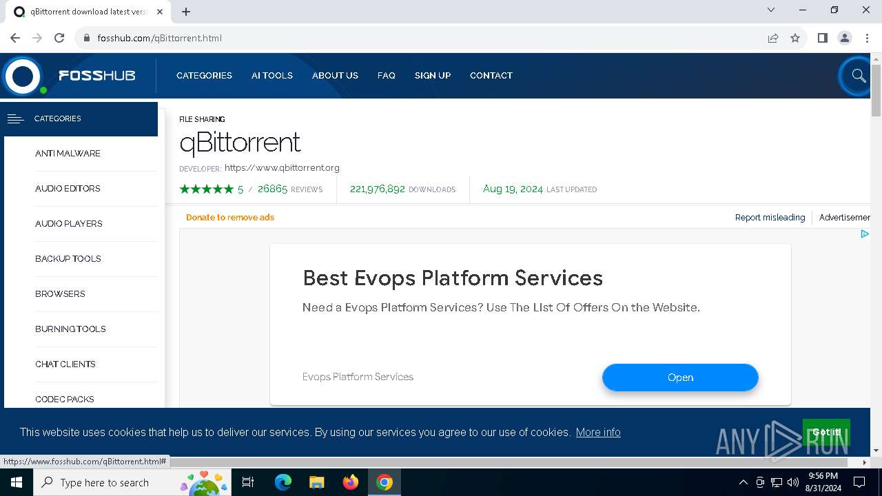882x496 pixels.
Task: Select AUDIO PLAYERS category
Action: (x=69, y=224)
